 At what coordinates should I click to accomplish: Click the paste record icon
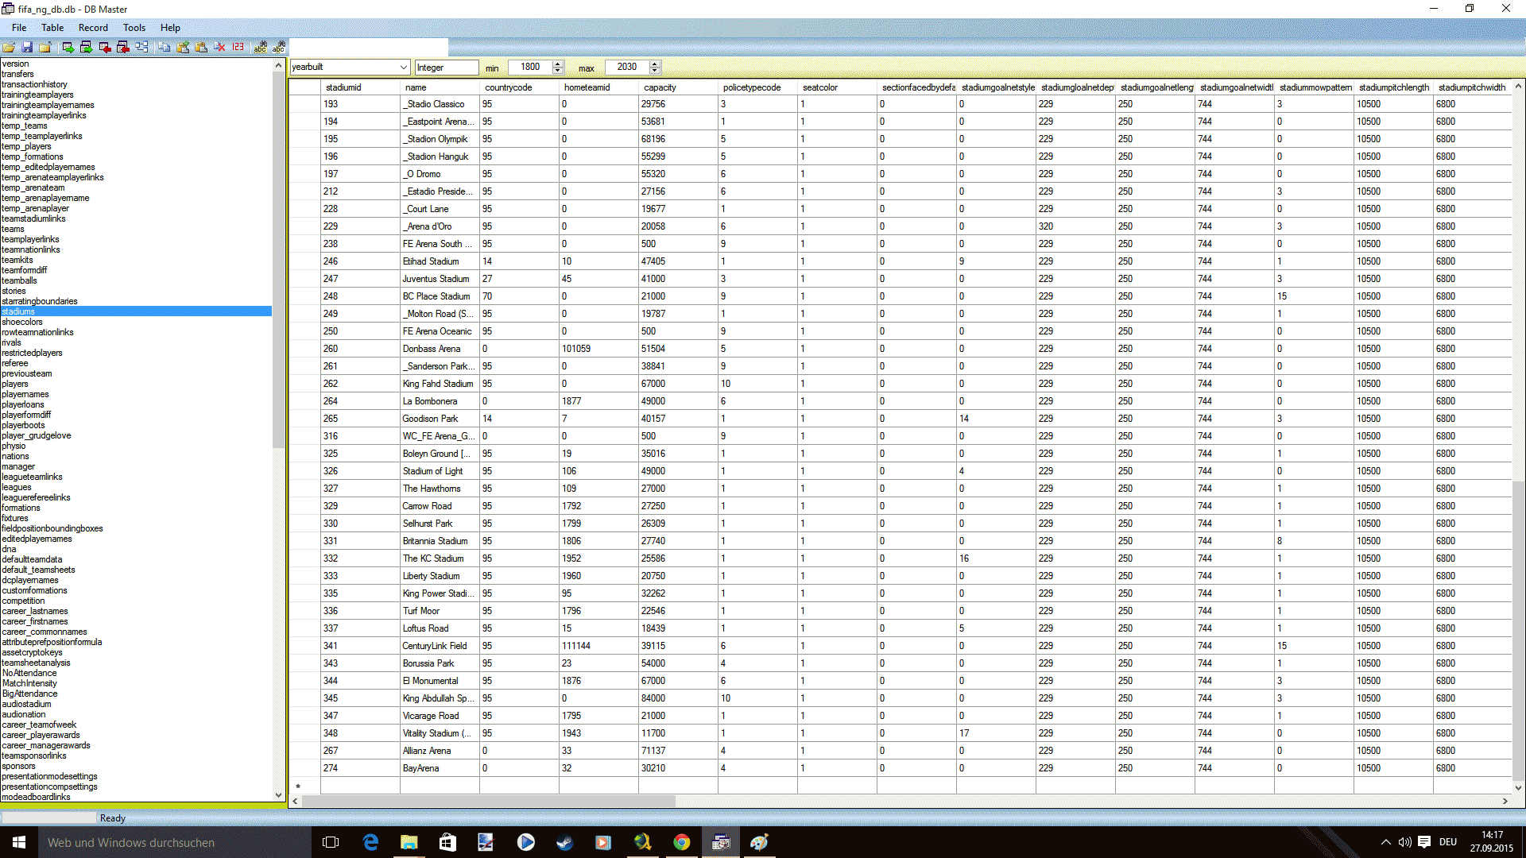(x=201, y=48)
